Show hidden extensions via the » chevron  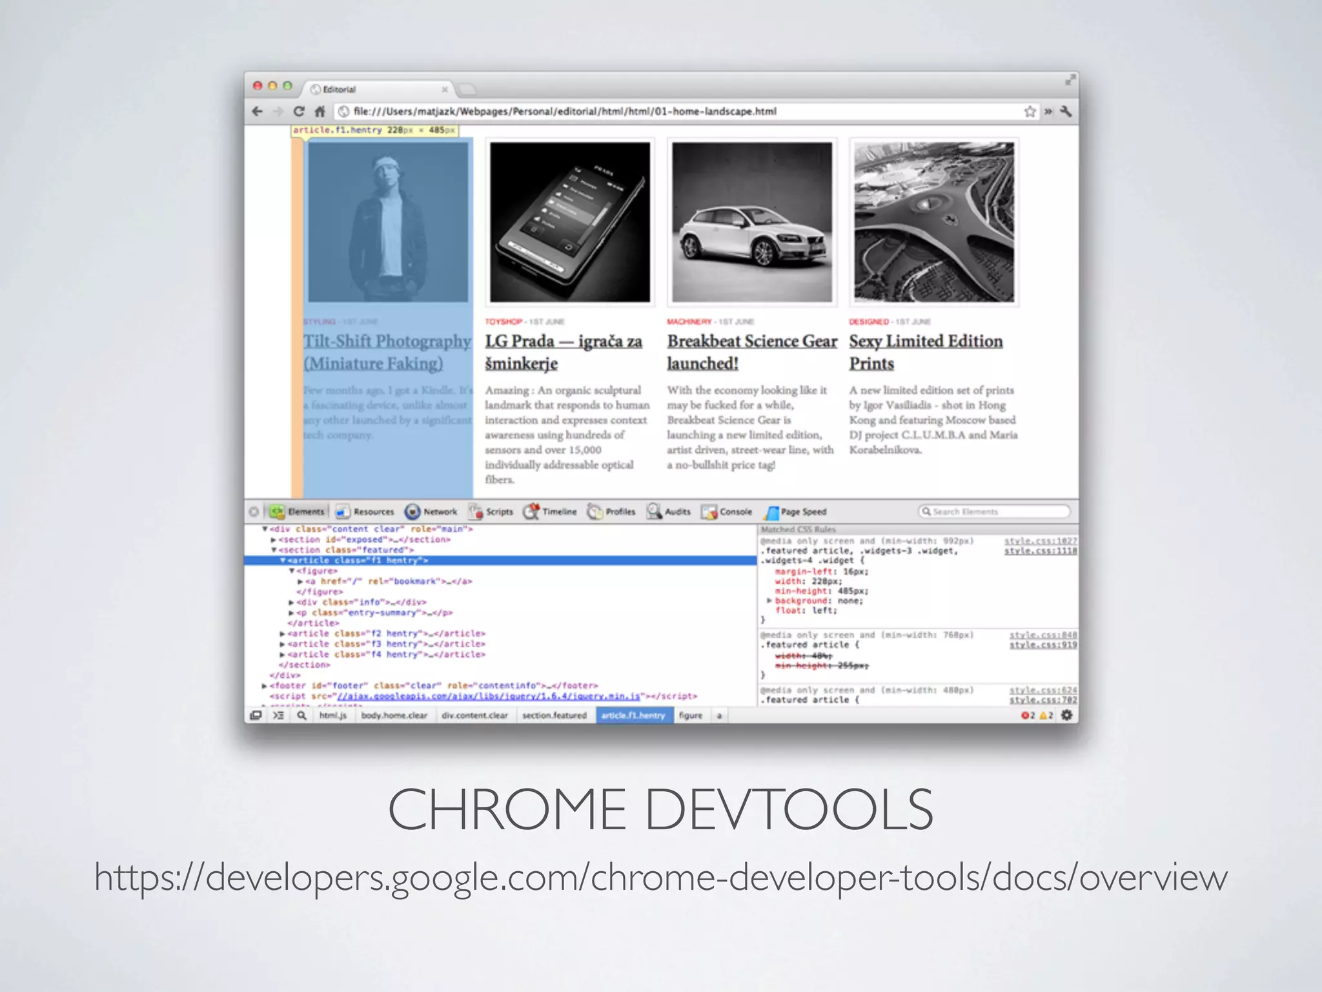[1048, 112]
